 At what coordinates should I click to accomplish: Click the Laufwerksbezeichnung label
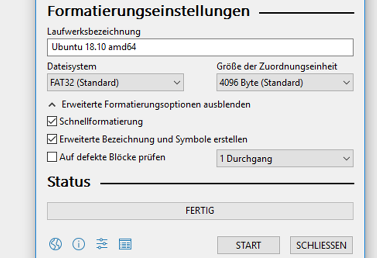coord(94,31)
